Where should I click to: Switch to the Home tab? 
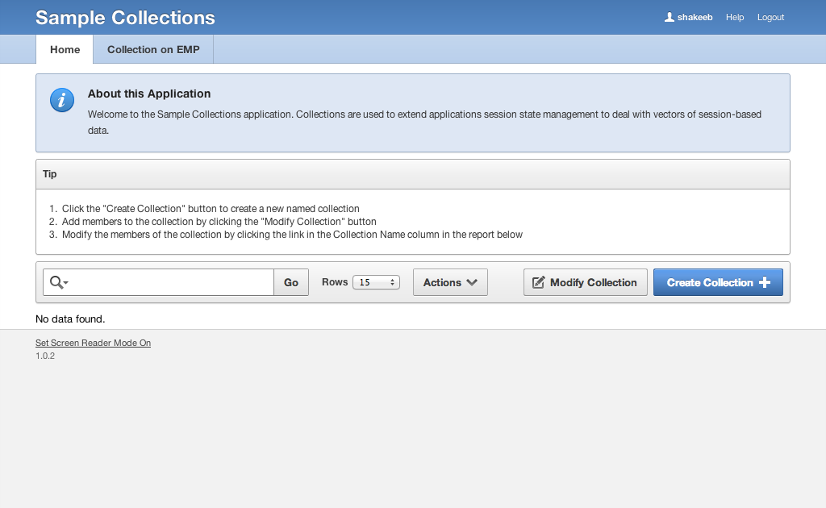(x=65, y=49)
